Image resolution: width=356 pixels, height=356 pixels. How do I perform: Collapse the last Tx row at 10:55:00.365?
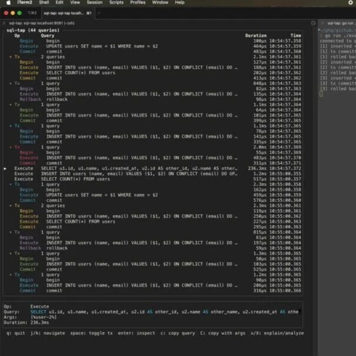coord(11,275)
